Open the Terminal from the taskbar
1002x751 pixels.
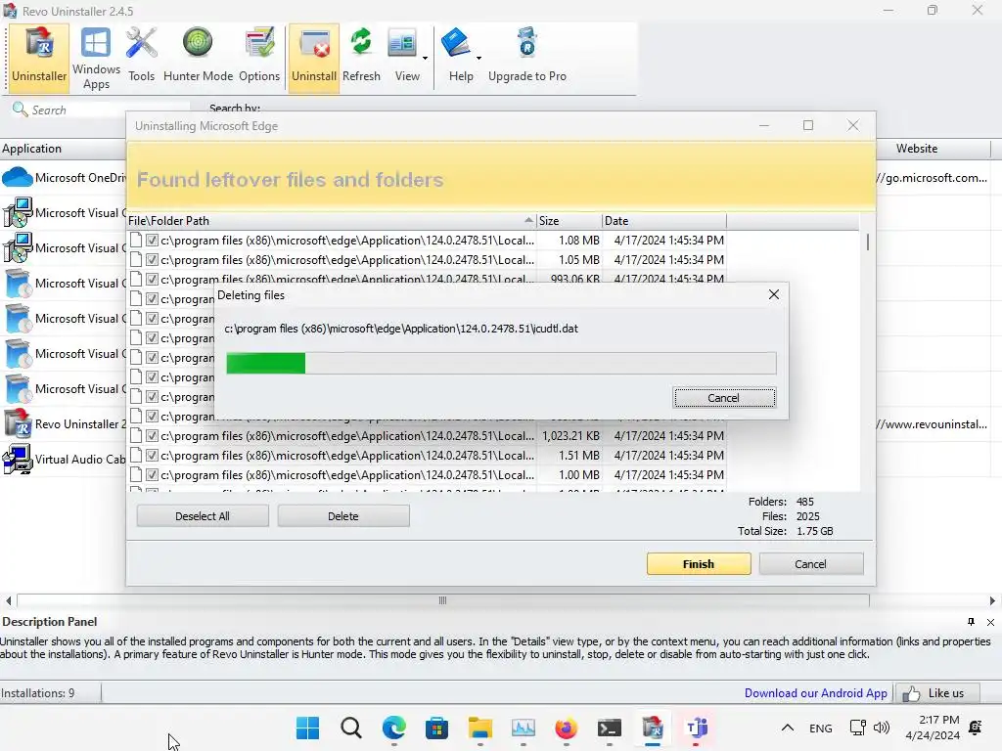click(609, 728)
